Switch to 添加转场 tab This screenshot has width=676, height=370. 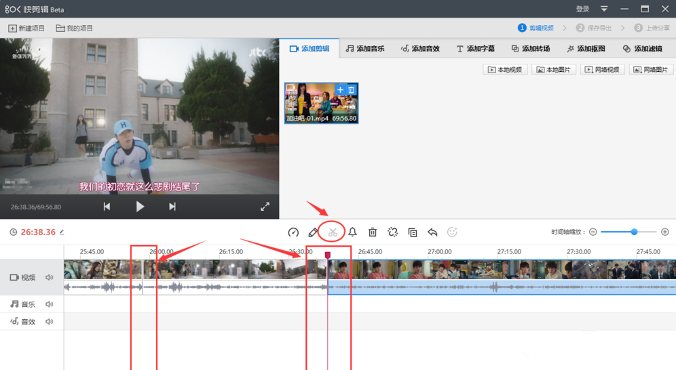tap(530, 49)
